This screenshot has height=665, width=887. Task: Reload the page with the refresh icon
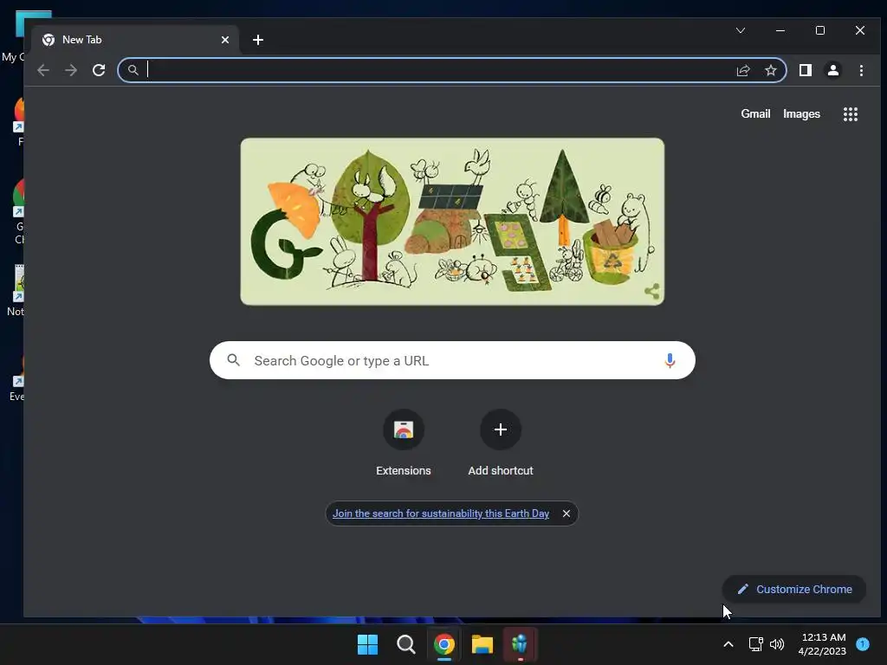click(x=99, y=70)
